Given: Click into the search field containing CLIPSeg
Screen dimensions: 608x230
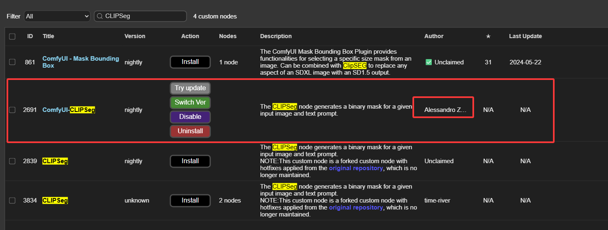Looking at the screenshot, I should point(144,16).
